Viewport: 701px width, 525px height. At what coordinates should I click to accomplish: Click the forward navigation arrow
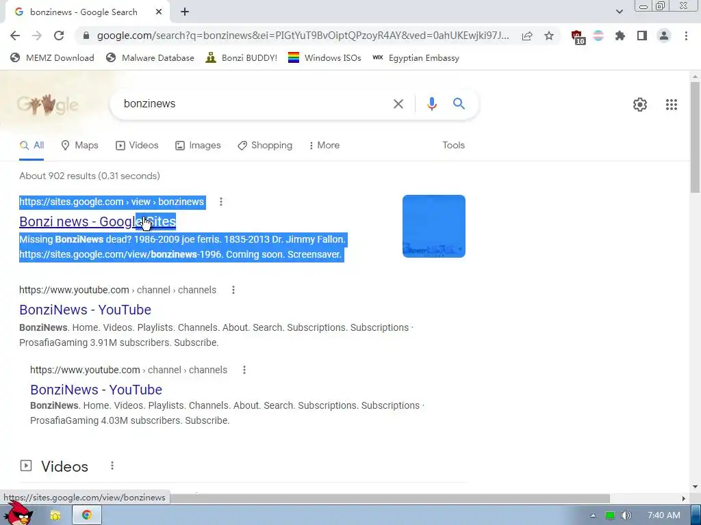click(x=37, y=36)
